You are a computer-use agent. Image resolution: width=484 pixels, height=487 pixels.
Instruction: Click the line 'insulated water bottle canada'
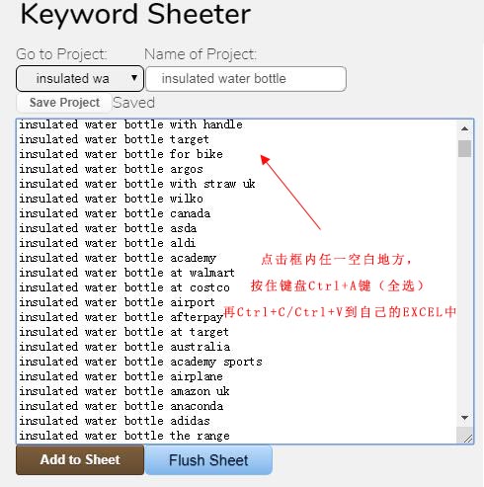(x=115, y=213)
